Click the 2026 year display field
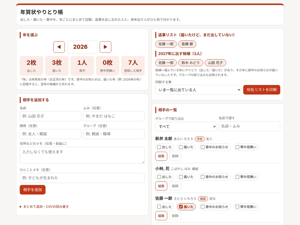300x225 pixels. pyautogui.click(x=82, y=47)
